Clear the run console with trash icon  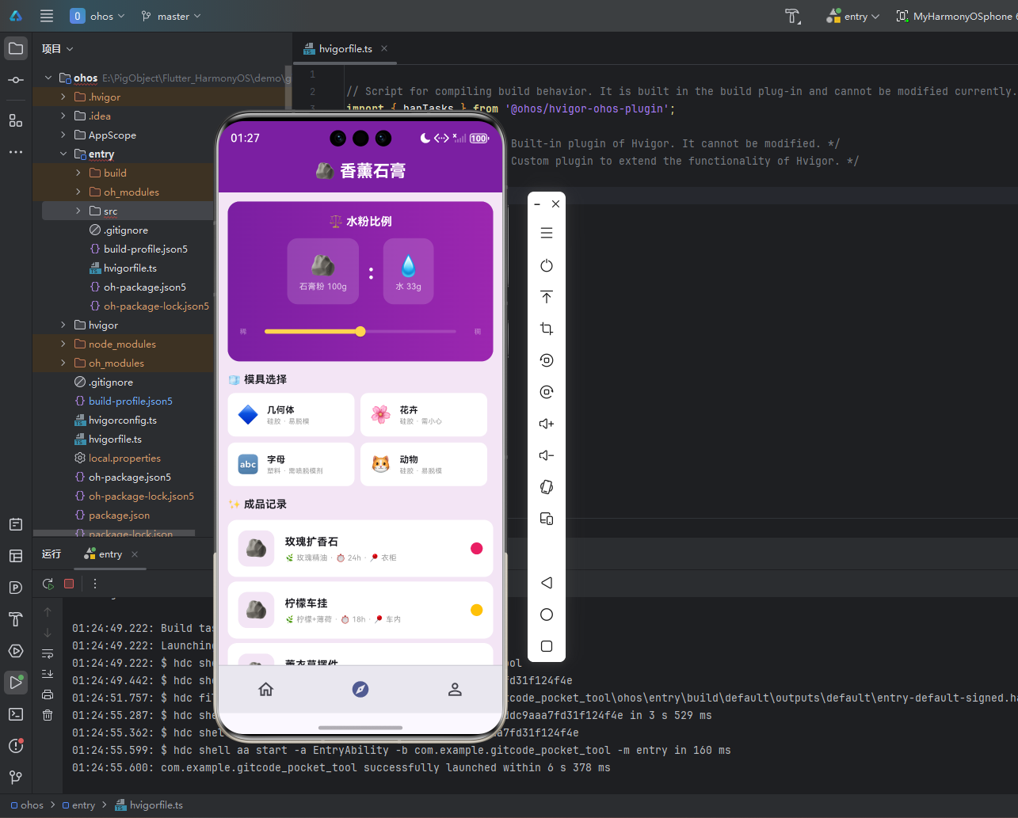pyautogui.click(x=48, y=715)
